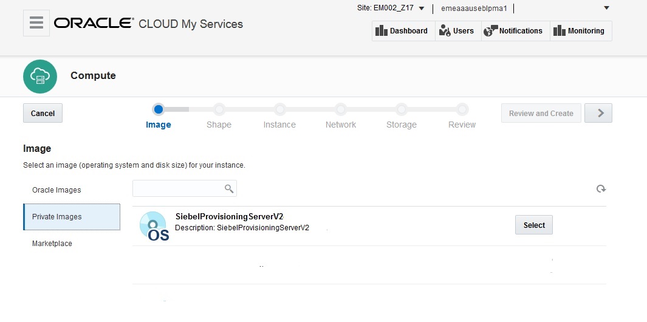The height and width of the screenshot is (322, 647).
Task: Go to next wizard step arrow
Action: point(598,113)
